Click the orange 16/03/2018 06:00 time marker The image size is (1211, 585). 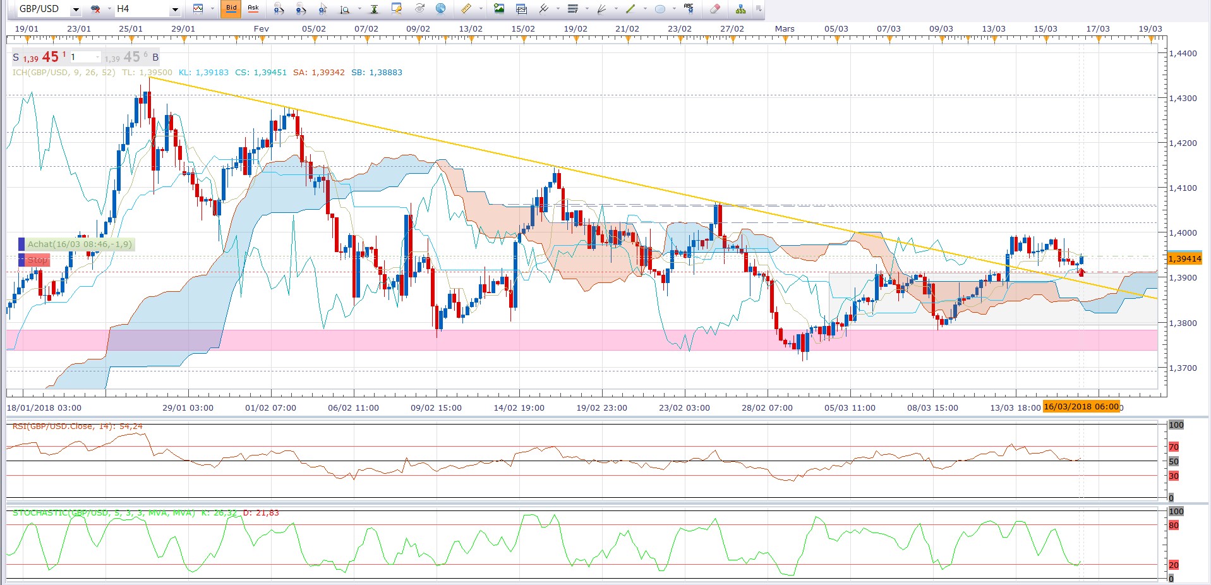[x=1081, y=406]
